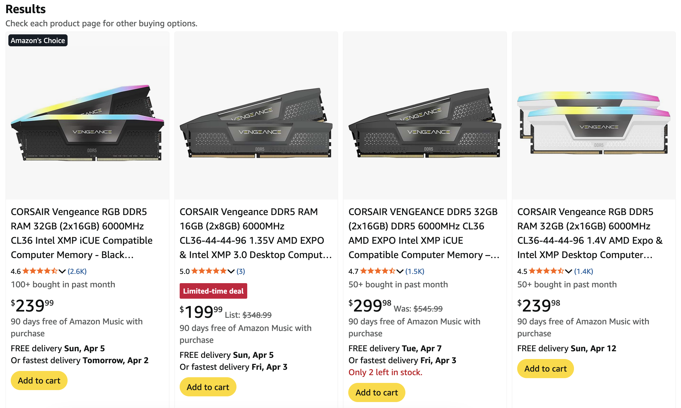Add the $239.98 white RGB RAM to cart
The width and height of the screenshot is (681, 408).
(545, 369)
